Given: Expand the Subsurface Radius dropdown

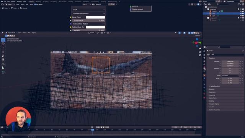Looking at the screenshot, I should tap(89, 24).
